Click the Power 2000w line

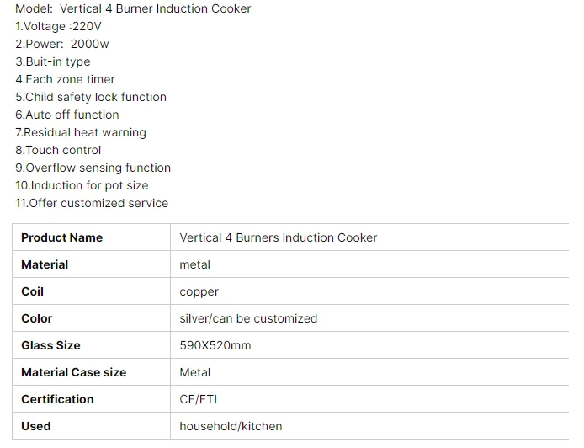click(x=61, y=44)
